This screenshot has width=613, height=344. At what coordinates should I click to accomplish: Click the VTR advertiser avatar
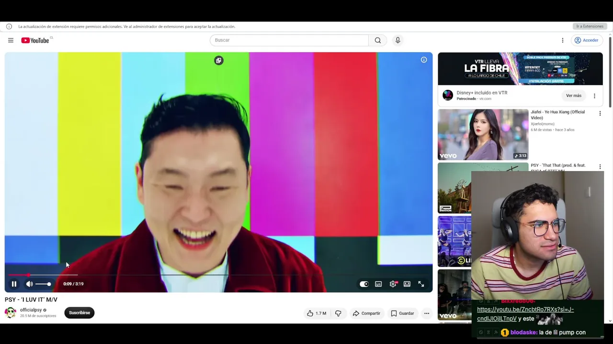pos(447,95)
